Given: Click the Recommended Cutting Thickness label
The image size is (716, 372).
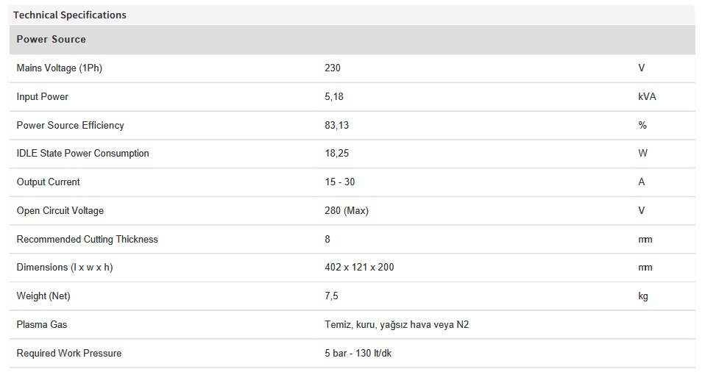Looking at the screenshot, I should (x=87, y=239).
